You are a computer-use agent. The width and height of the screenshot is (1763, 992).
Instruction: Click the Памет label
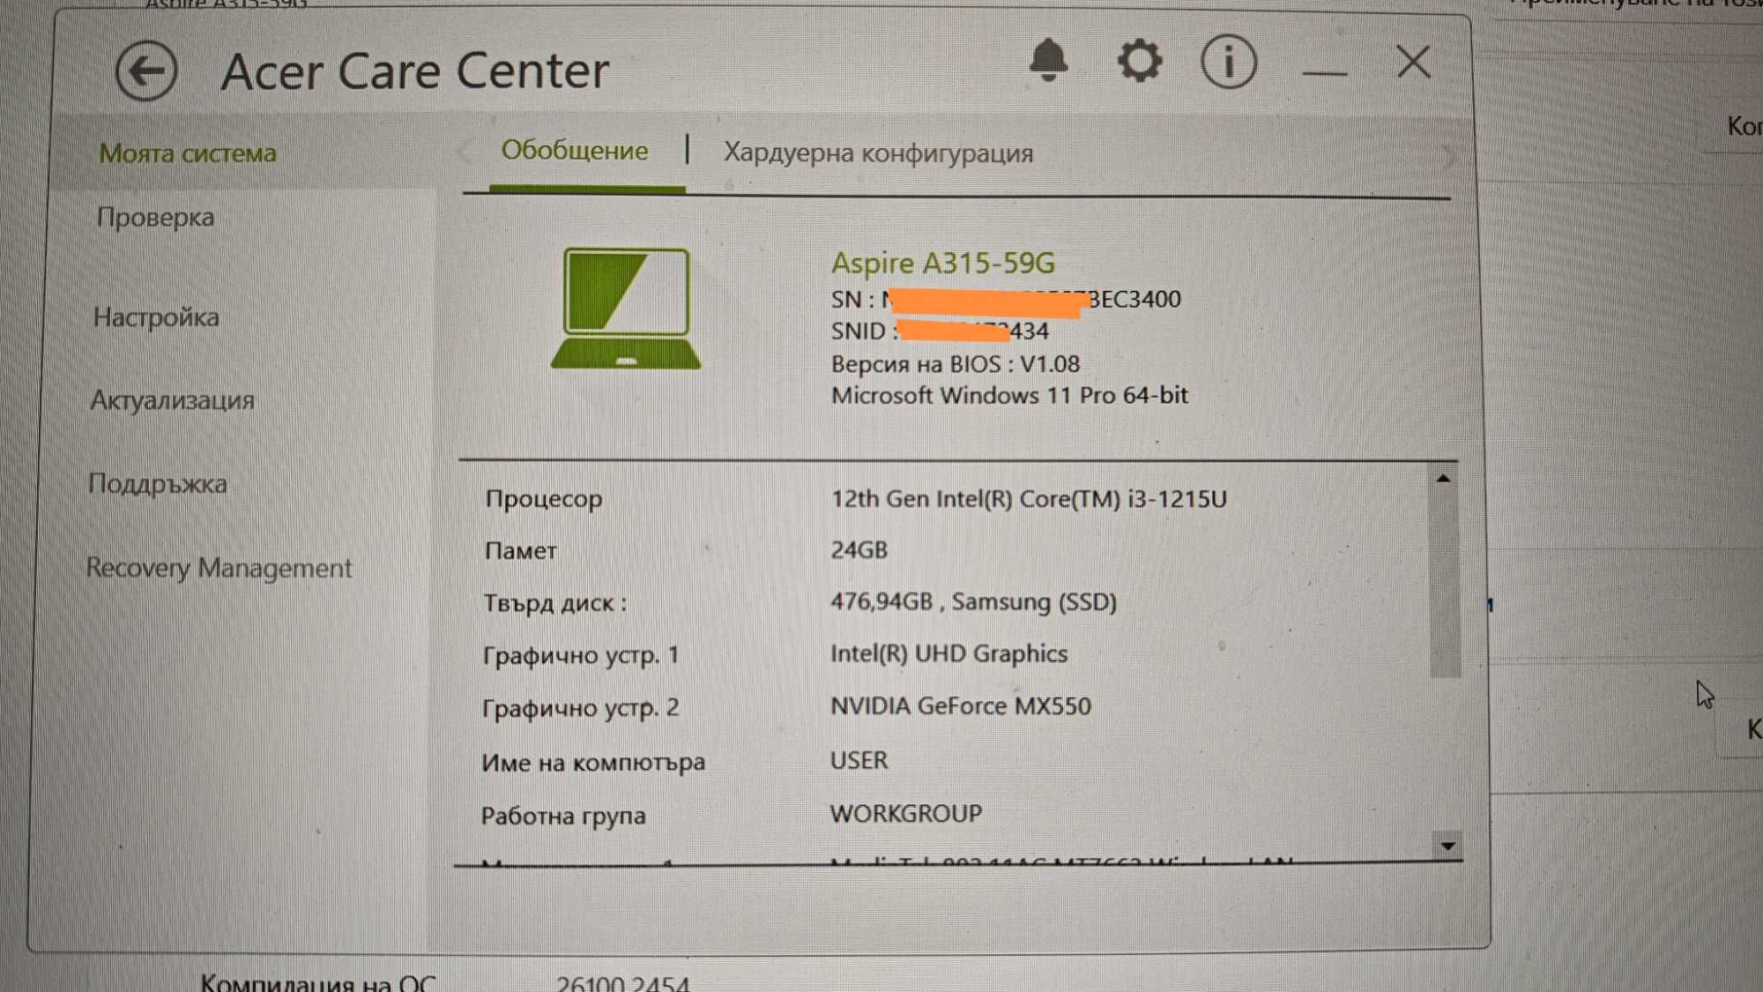[521, 551]
